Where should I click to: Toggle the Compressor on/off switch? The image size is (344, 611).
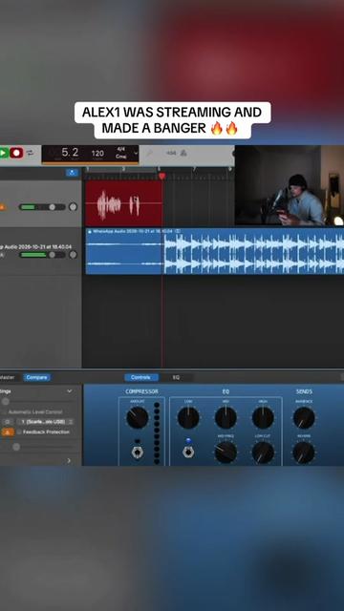click(137, 452)
